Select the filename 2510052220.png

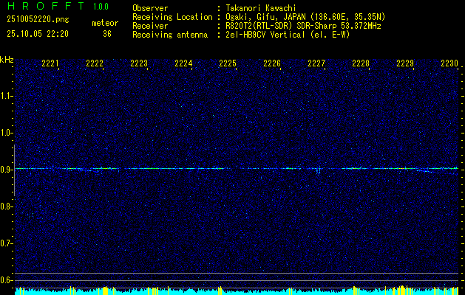click(x=38, y=20)
